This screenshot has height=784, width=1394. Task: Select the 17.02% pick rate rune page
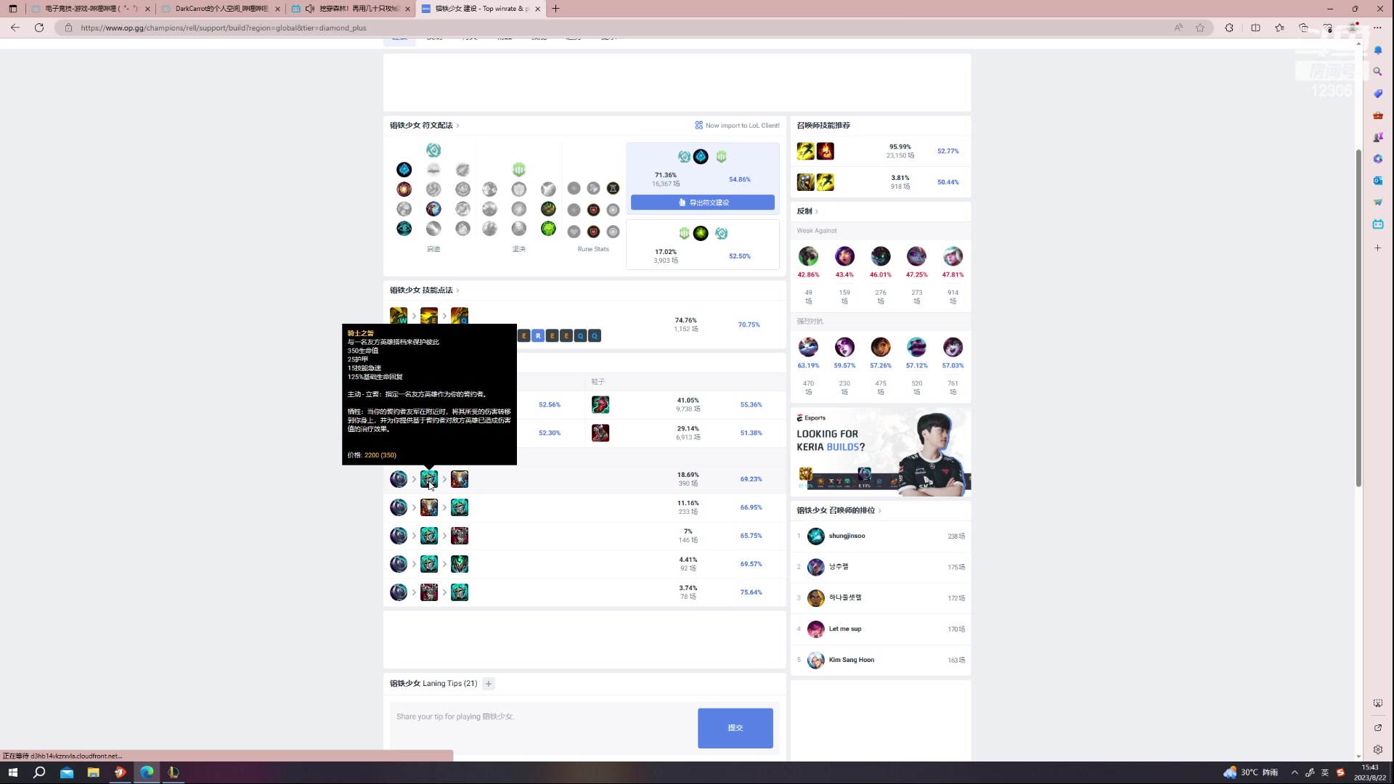click(703, 245)
